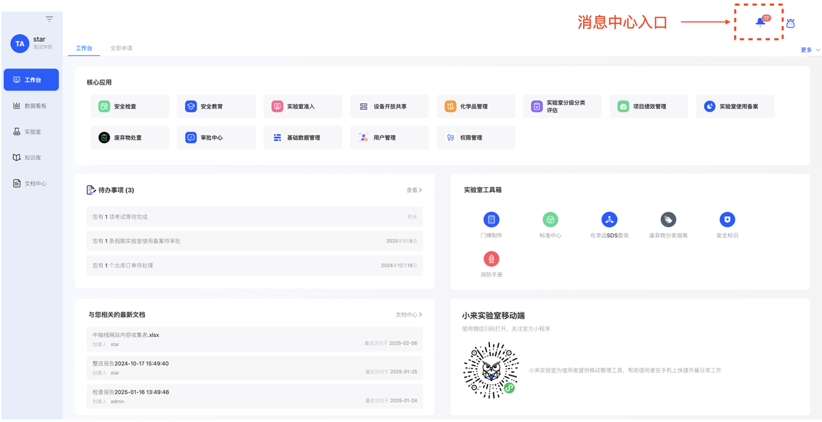Open the 标准中心 tool

pos(550,225)
